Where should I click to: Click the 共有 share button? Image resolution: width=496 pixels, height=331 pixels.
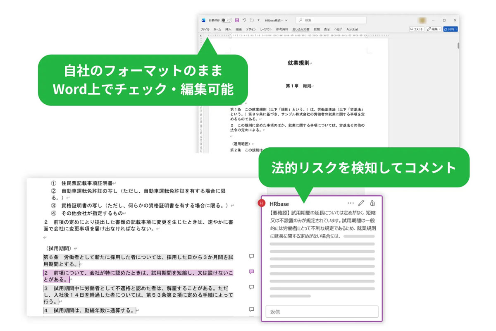[x=451, y=29]
